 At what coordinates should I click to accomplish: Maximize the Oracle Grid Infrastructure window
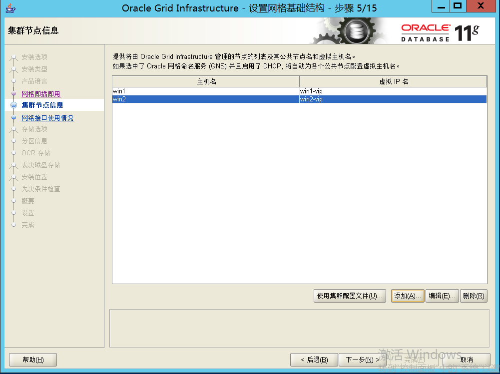pos(458,6)
